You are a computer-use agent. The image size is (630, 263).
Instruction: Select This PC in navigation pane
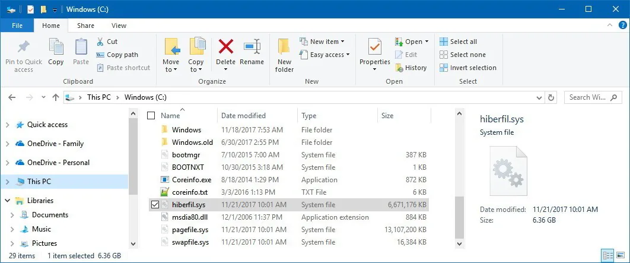[x=64, y=181]
